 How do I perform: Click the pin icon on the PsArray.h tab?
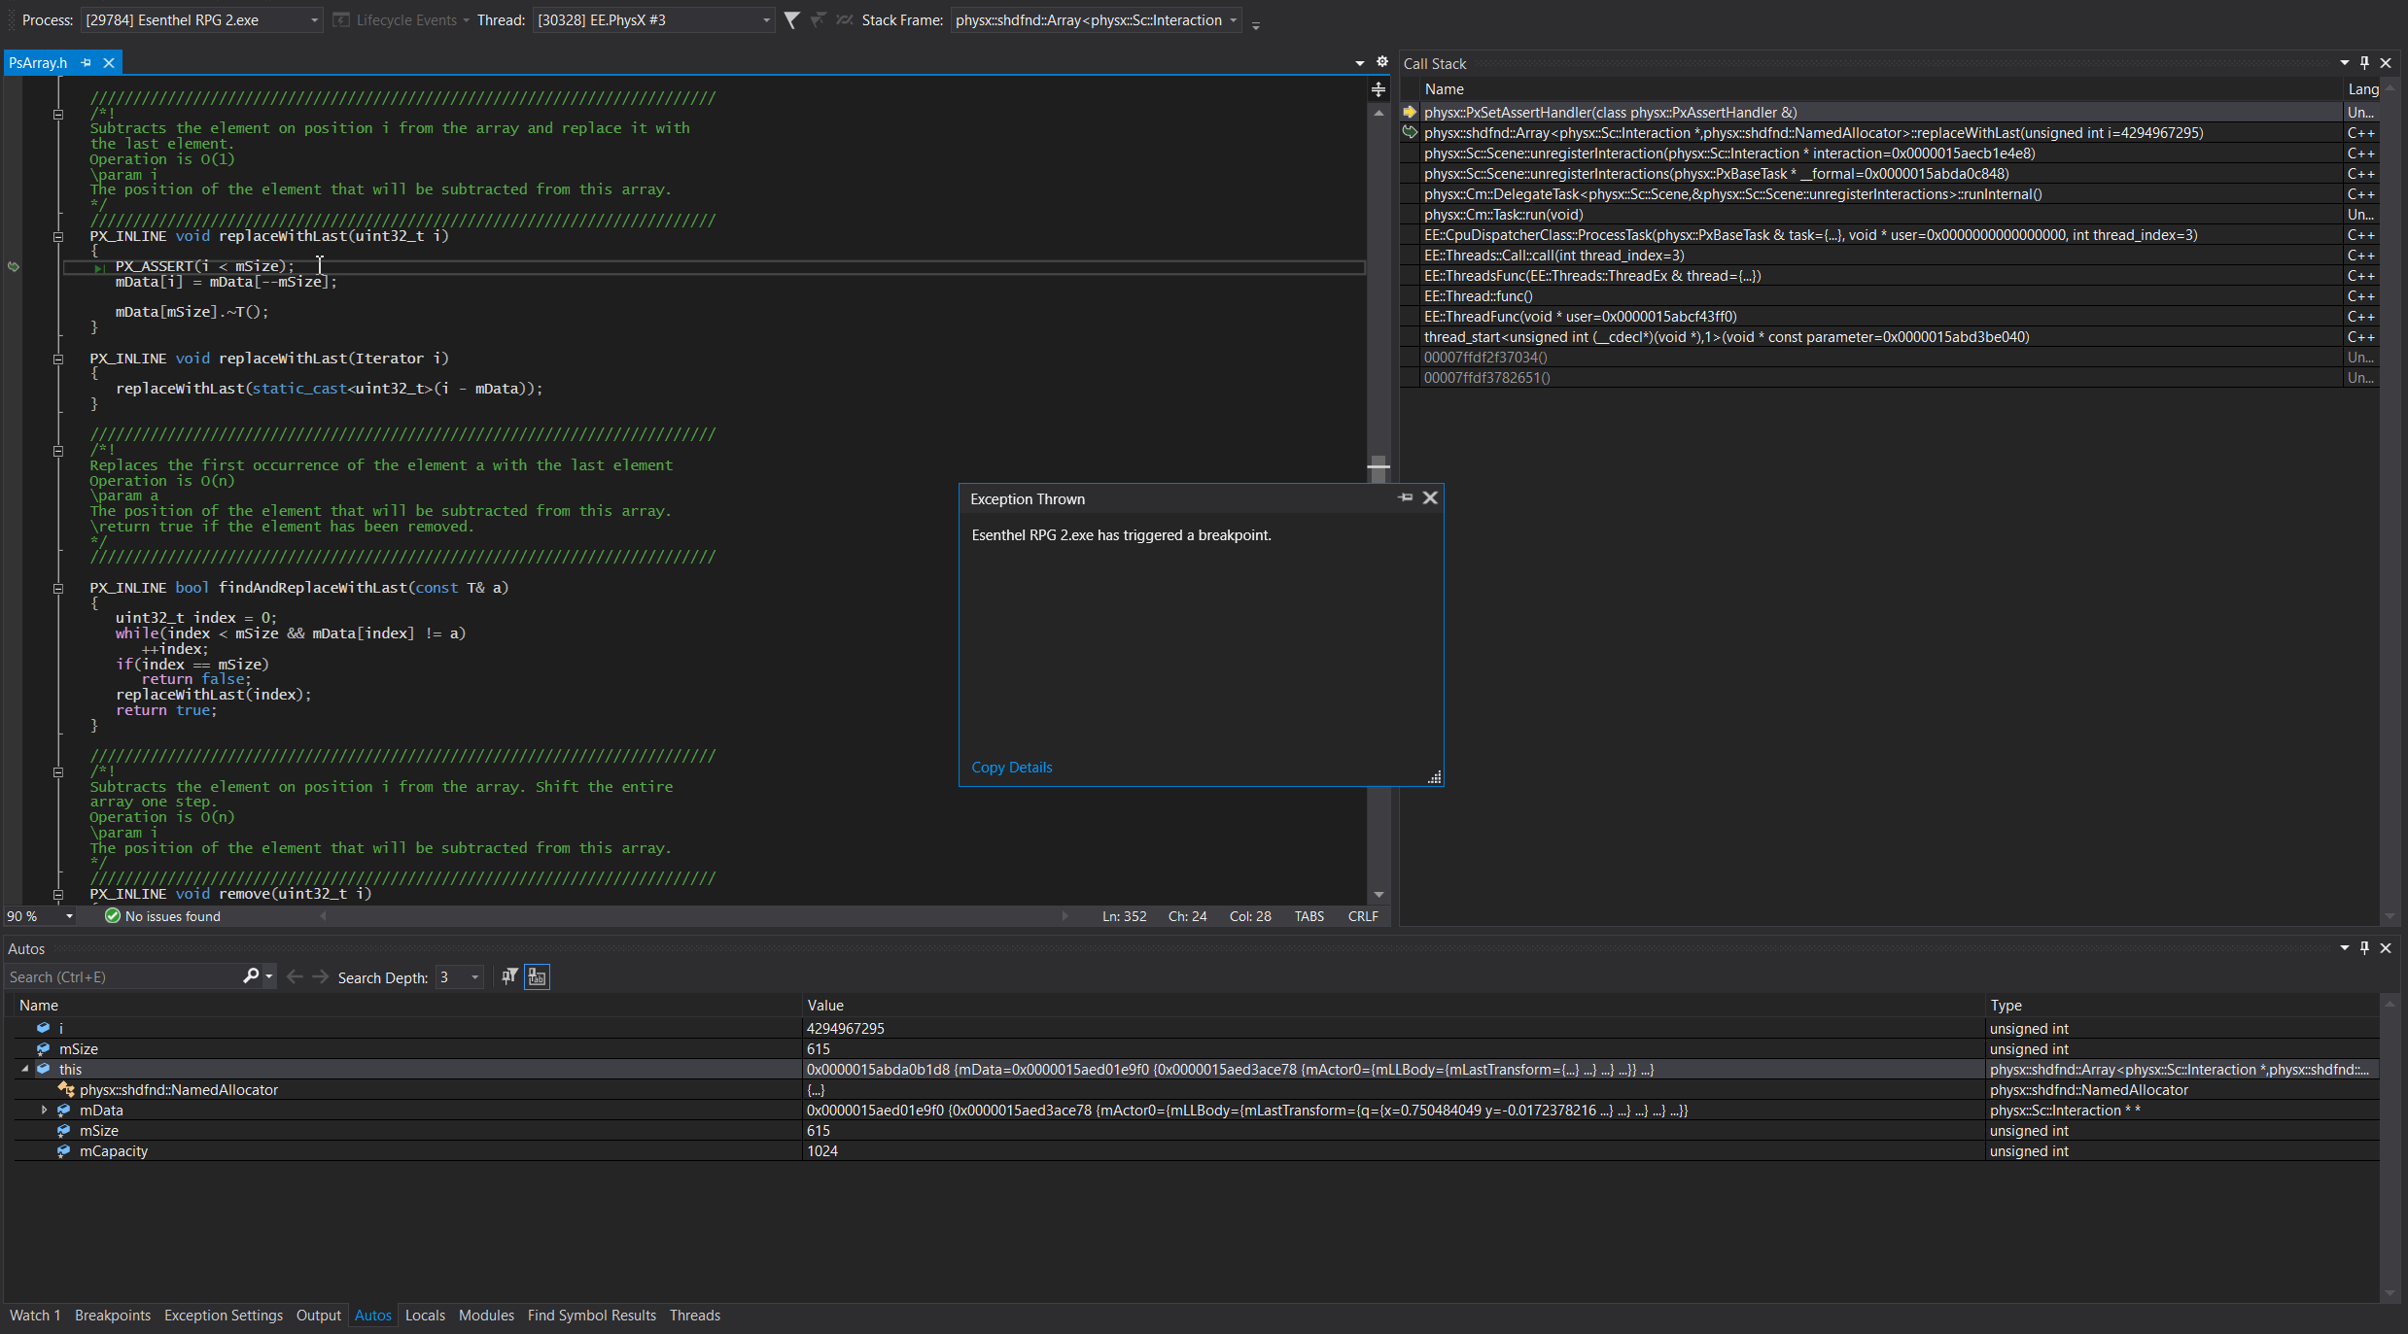tap(86, 62)
